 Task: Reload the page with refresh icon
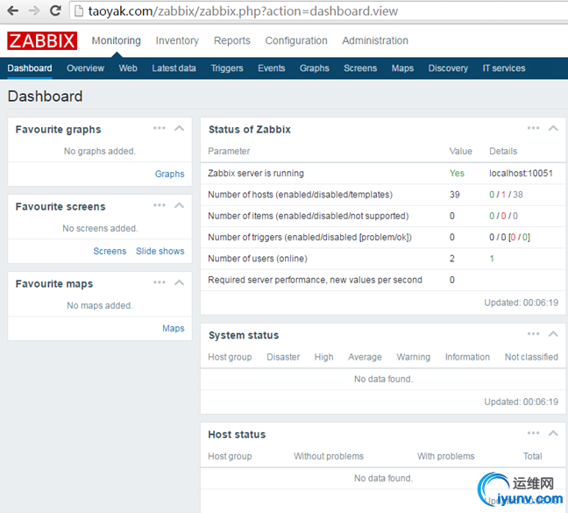(x=55, y=11)
